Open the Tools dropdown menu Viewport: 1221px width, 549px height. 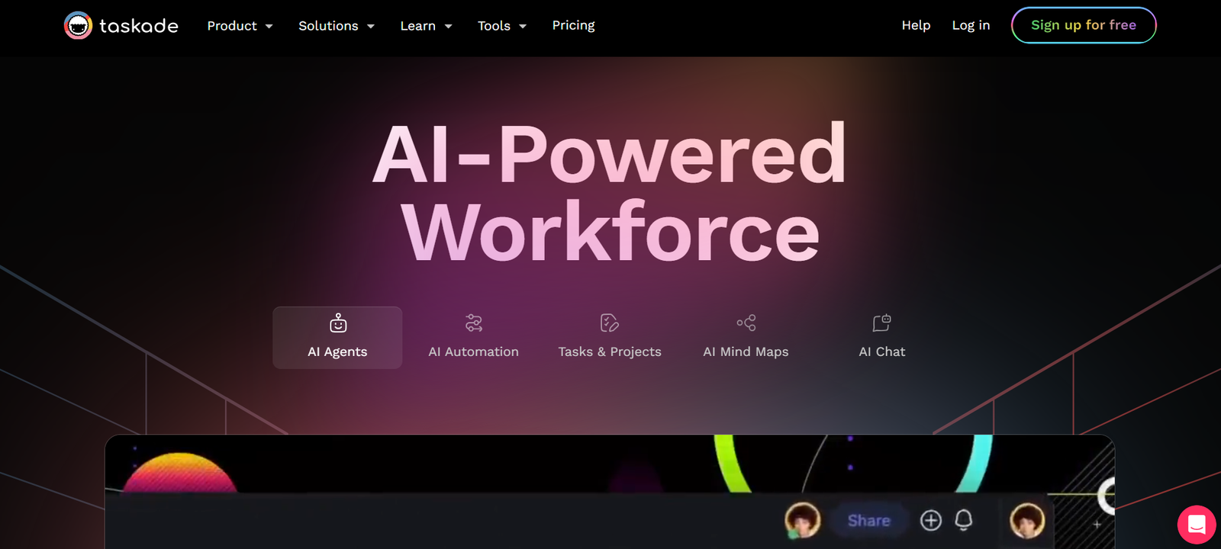[x=501, y=26]
